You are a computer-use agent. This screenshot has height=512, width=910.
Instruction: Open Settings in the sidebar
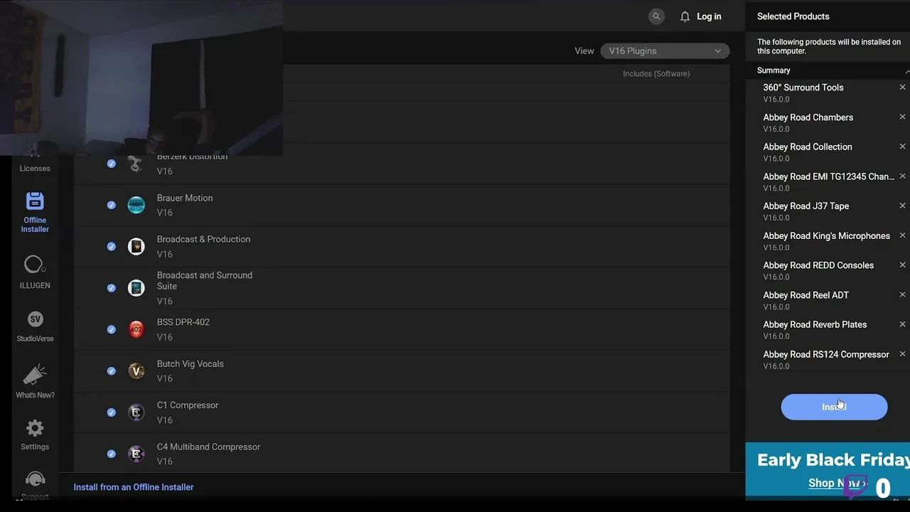coord(35,434)
